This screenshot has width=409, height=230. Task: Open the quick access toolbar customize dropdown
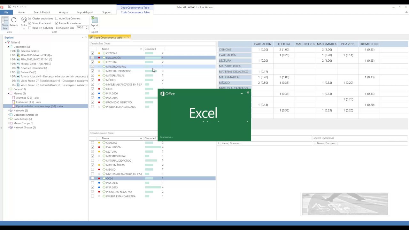click(x=25, y=7)
